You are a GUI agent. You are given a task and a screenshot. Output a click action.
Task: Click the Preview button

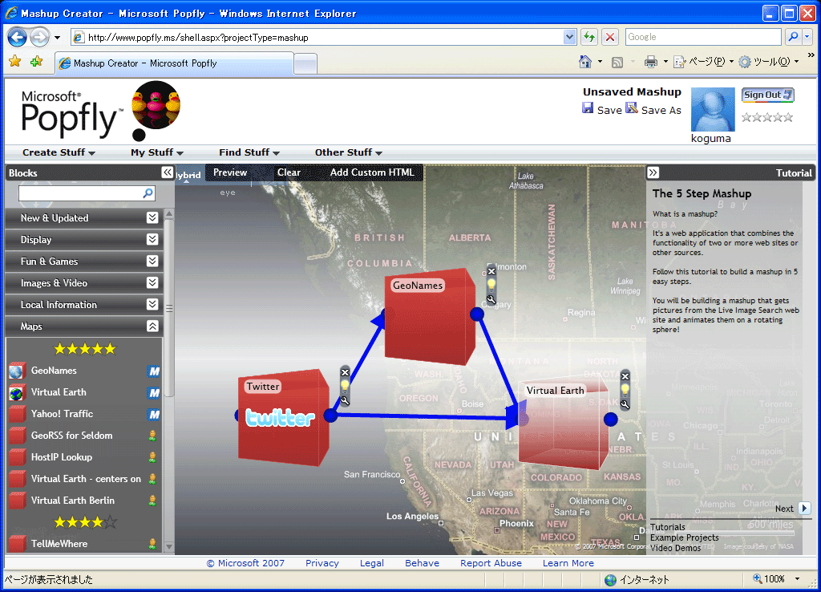230,172
